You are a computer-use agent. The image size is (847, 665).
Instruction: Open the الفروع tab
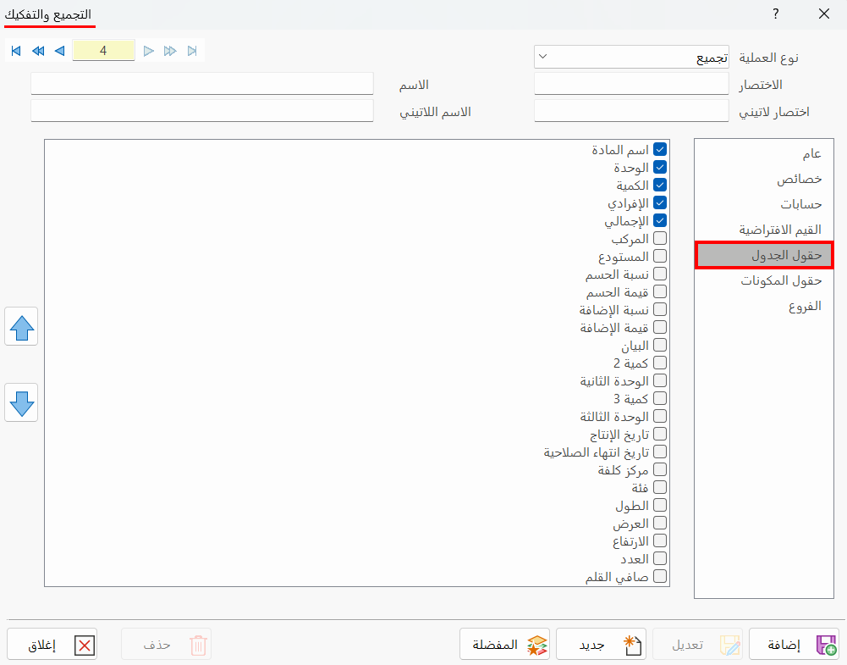click(764, 306)
